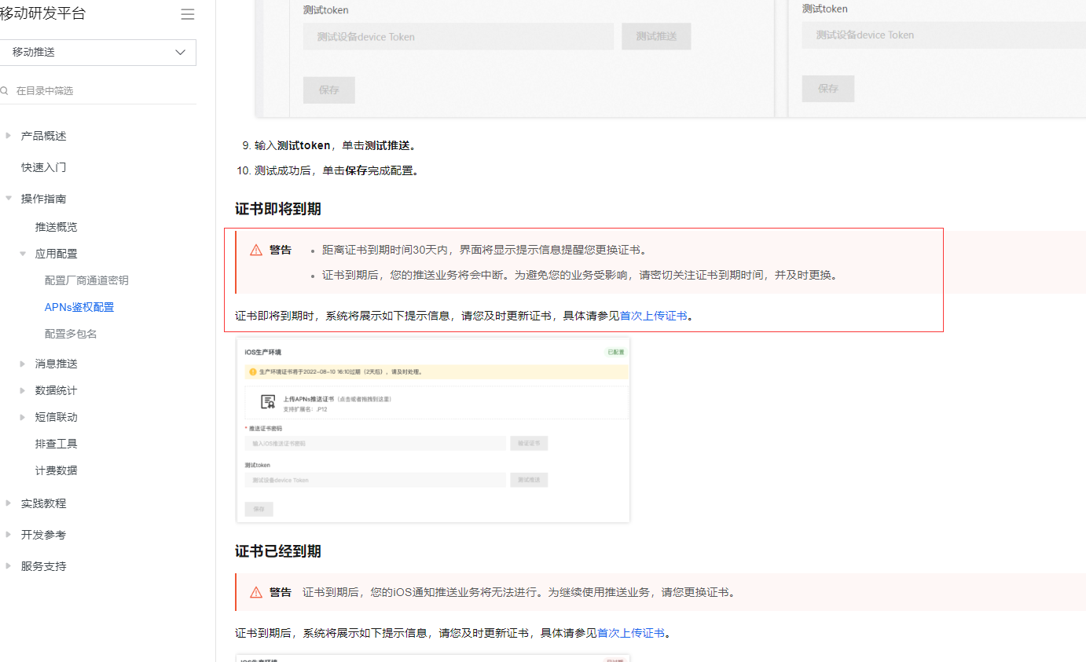Click the warning triangle icon in 证书即将到期 notice

coord(256,250)
